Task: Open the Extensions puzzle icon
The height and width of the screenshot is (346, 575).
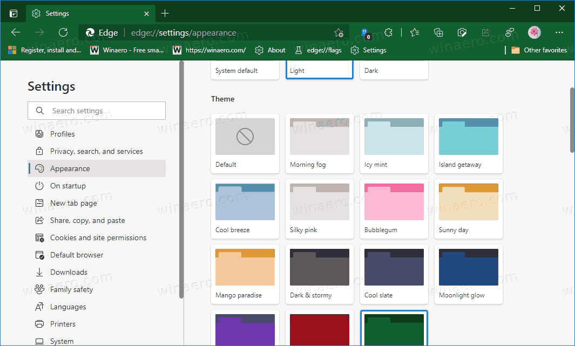Action: [389, 32]
